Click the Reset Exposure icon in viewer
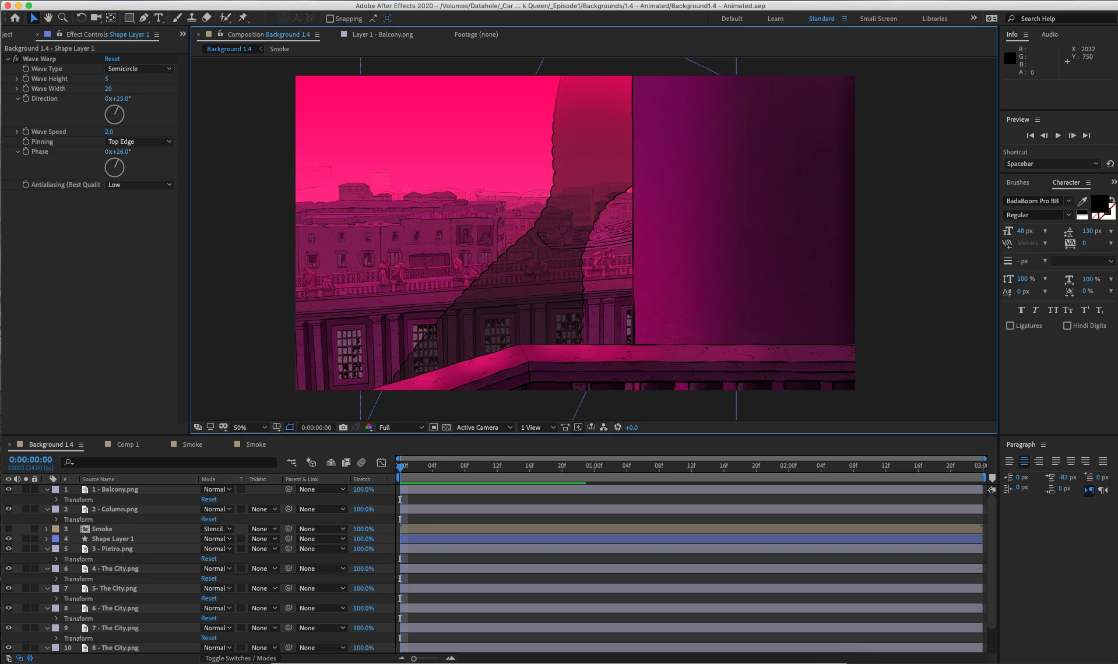The height and width of the screenshot is (664, 1118). click(618, 428)
